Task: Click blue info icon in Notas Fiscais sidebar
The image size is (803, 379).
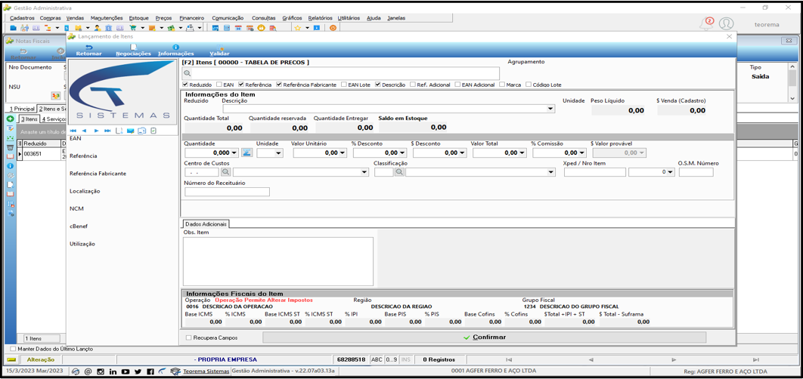Action: pyautogui.click(x=10, y=166)
